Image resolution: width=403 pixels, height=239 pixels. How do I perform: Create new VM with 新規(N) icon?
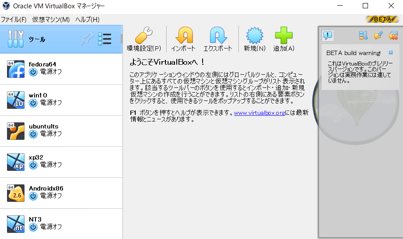(x=254, y=35)
